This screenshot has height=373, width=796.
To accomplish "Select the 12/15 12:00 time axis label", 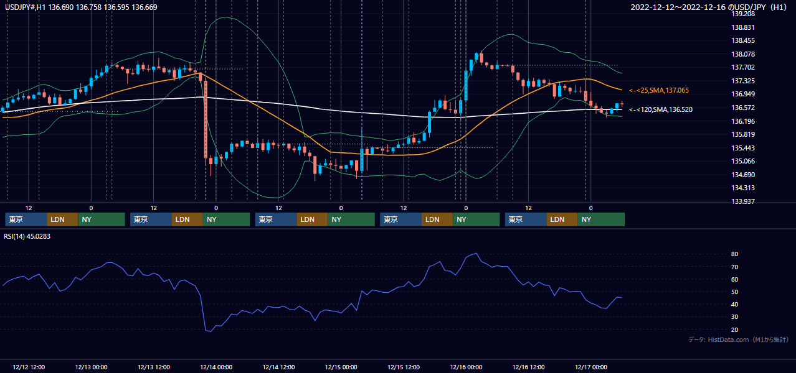I will (x=404, y=367).
